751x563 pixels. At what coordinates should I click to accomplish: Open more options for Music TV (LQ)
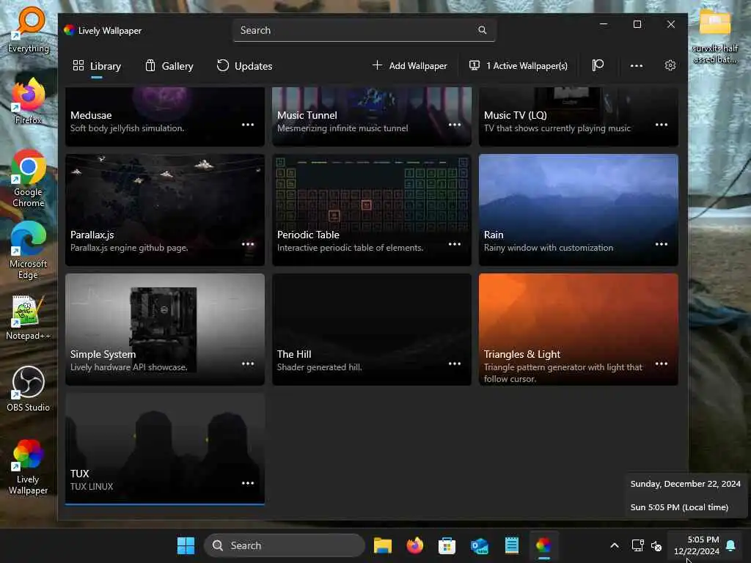click(662, 125)
